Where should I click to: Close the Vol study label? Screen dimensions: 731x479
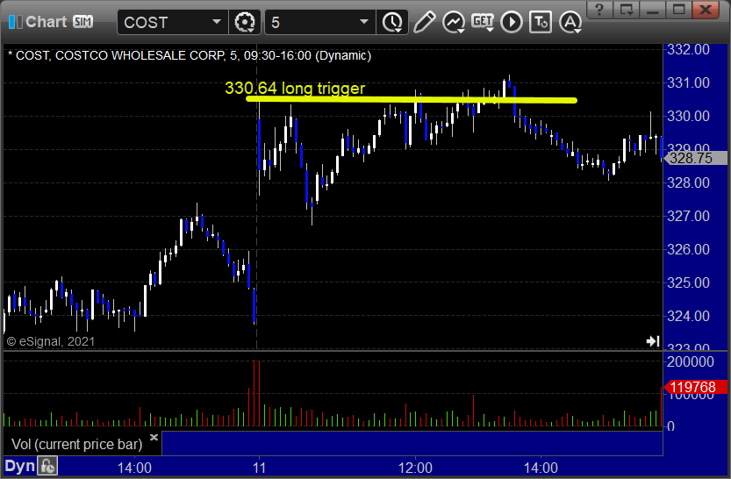(x=154, y=437)
